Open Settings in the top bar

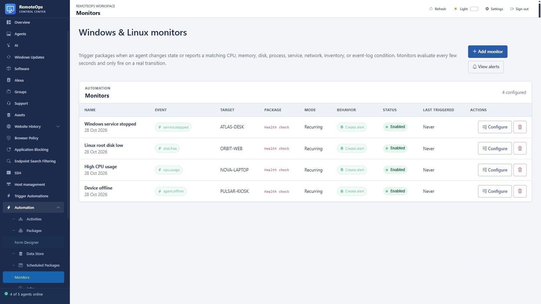tap(494, 9)
